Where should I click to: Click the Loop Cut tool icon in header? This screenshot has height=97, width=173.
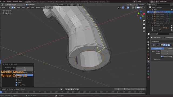point(2,5)
